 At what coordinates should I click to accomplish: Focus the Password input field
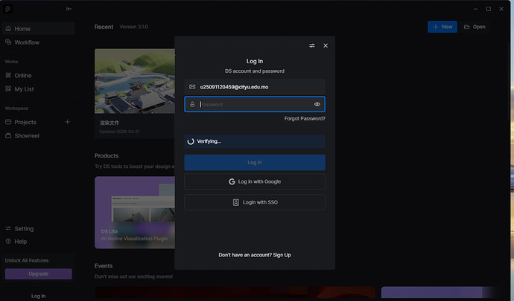click(x=255, y=104)
